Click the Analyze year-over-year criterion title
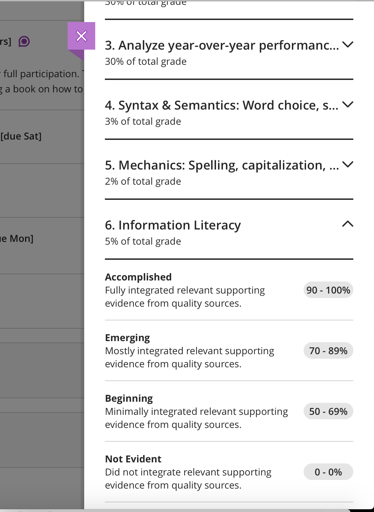This screenshot has width=374, height=512. coord(222,45)
